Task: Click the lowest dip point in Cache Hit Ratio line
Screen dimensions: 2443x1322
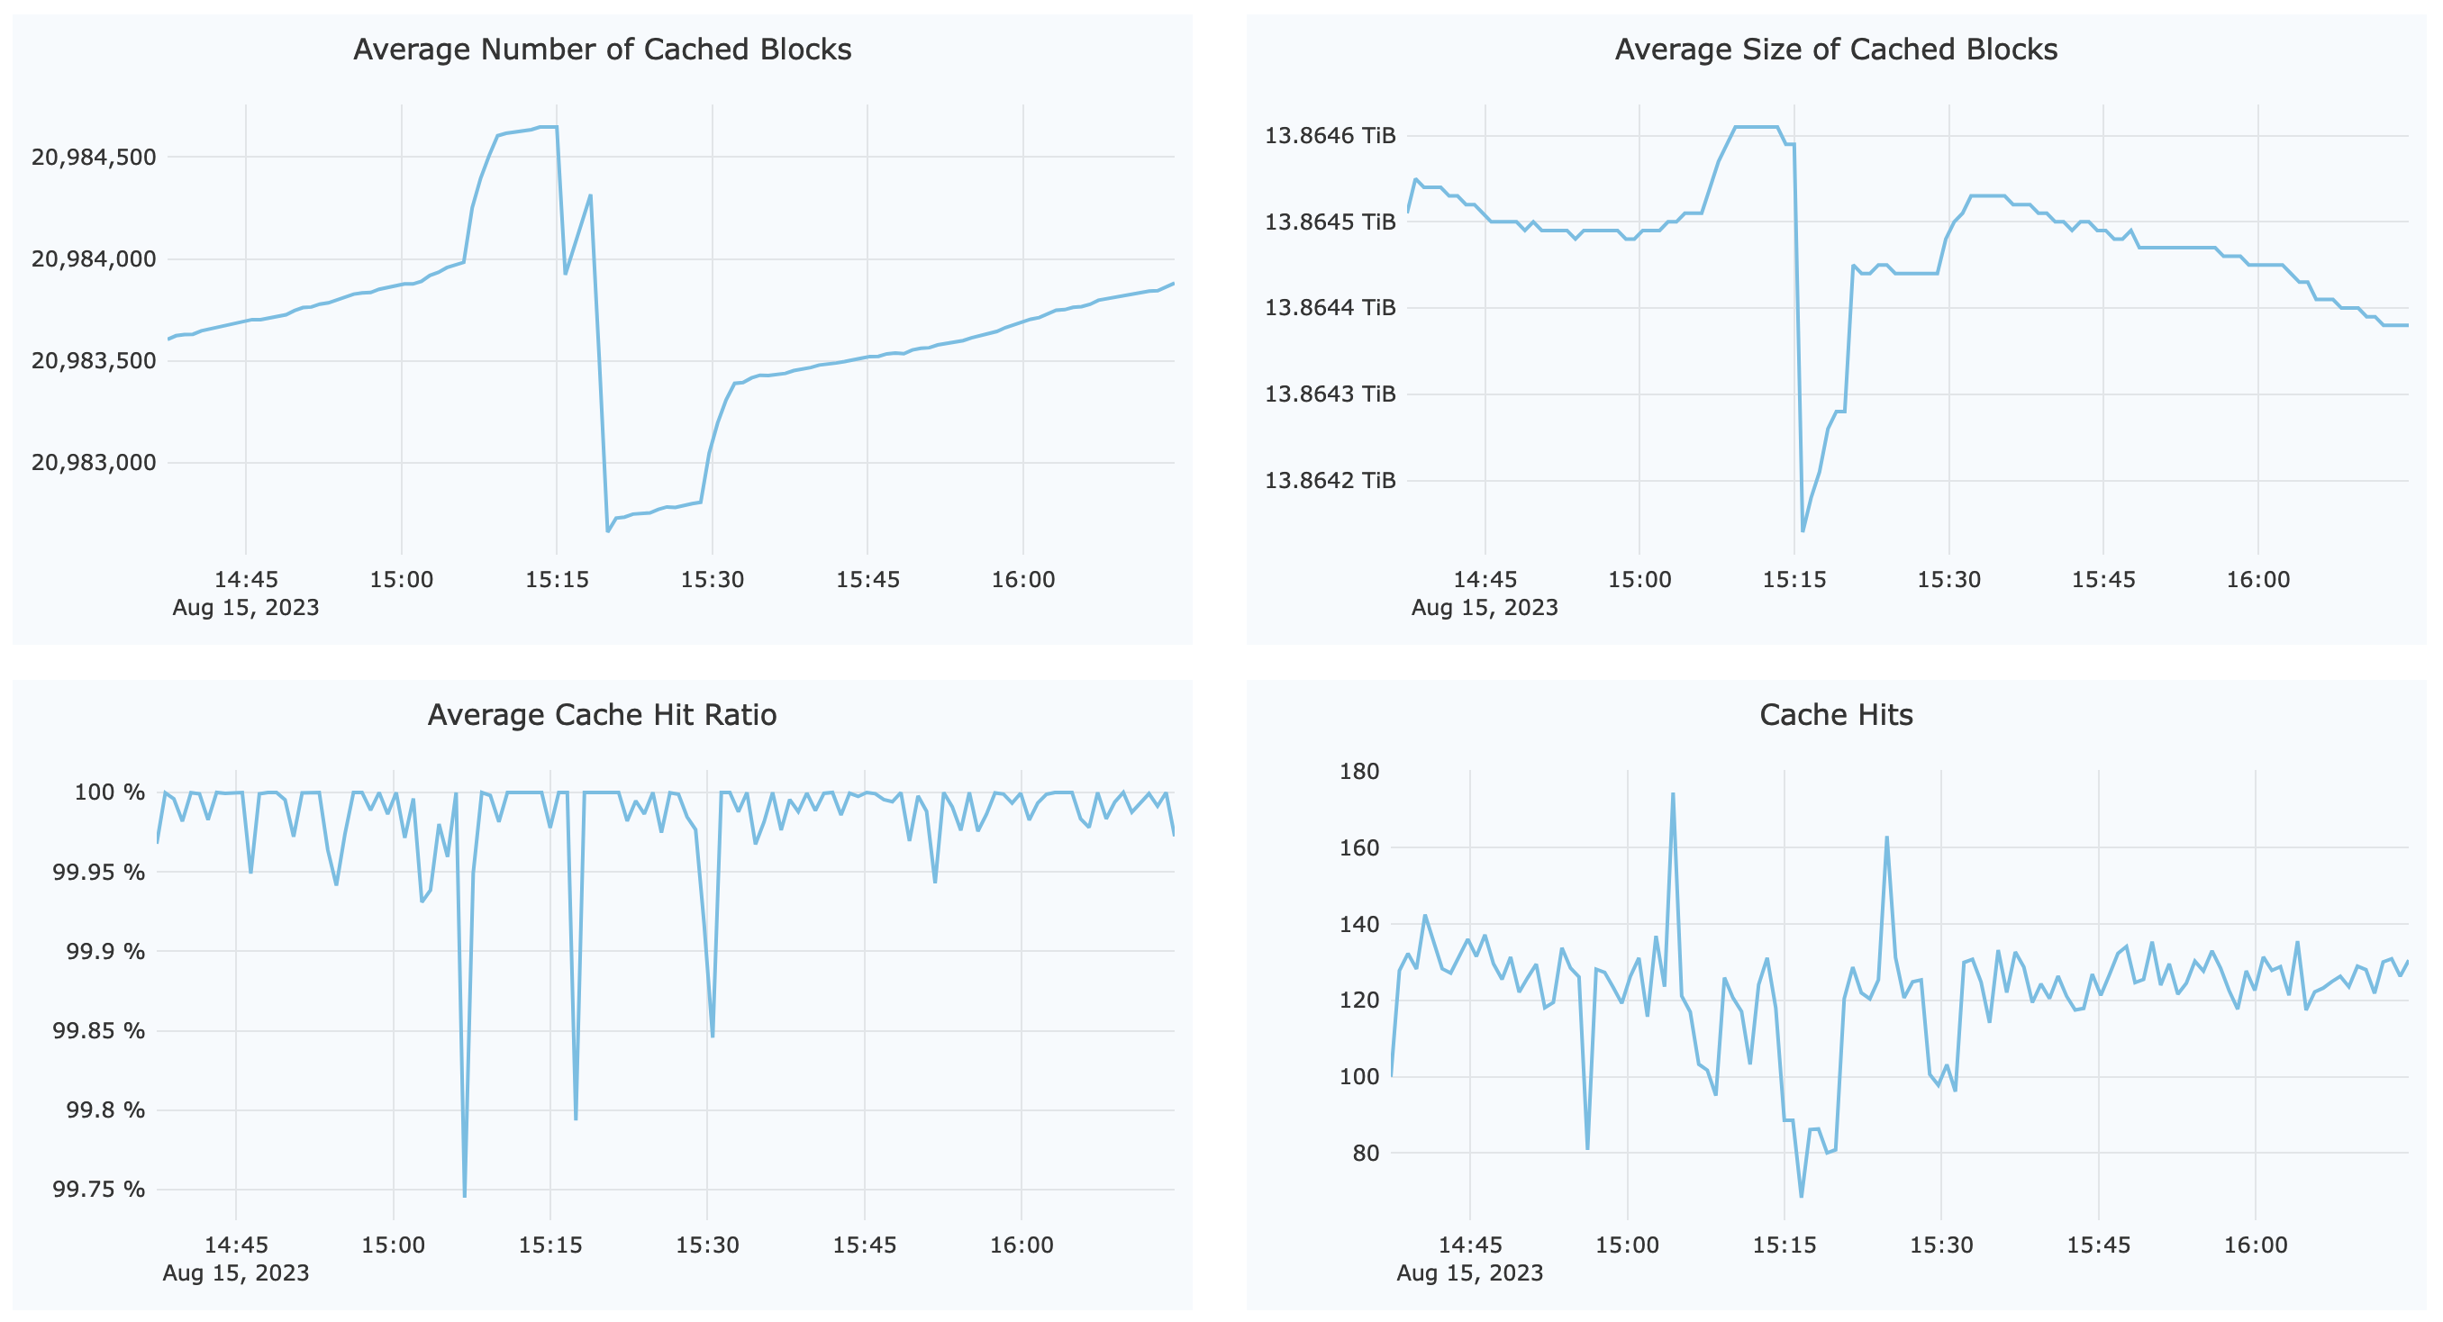Action: pos(464,1196)
